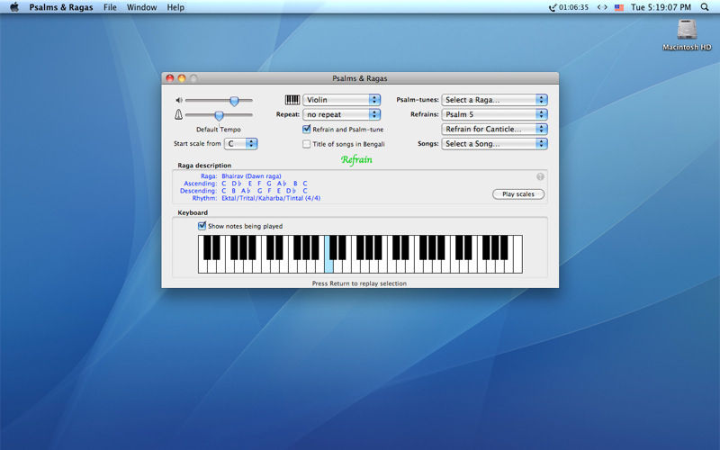Screen dimensions: 720x450
Task: Open the Violin instrument dropdown
Action: [x=342, y=100]
